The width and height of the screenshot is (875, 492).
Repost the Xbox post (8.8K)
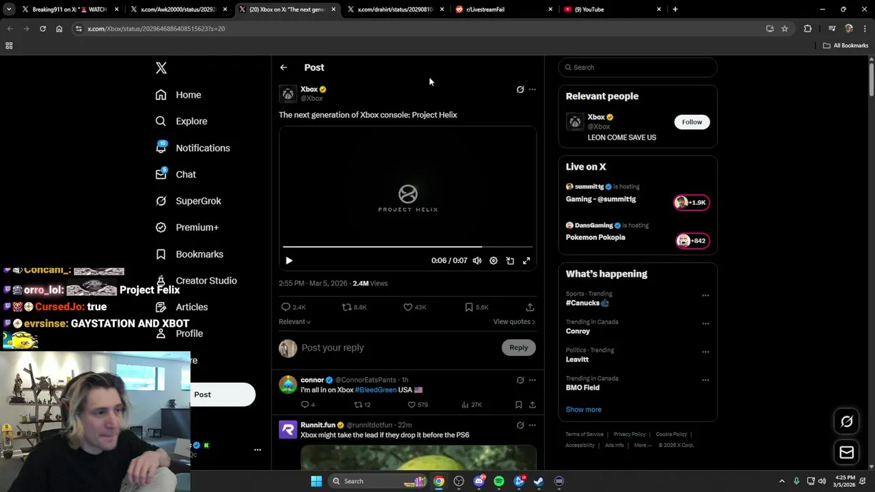pos(354,307)
